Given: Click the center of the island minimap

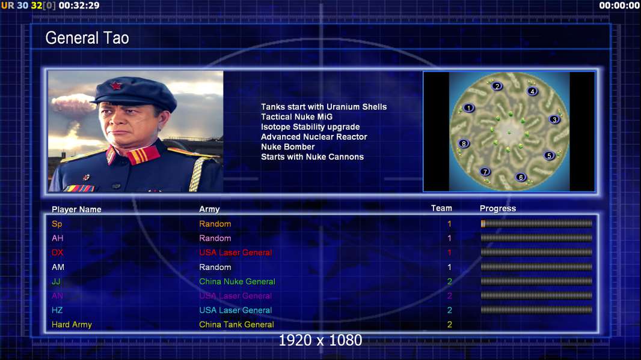Looking at the screenshot, I should (x=509, y=131).
